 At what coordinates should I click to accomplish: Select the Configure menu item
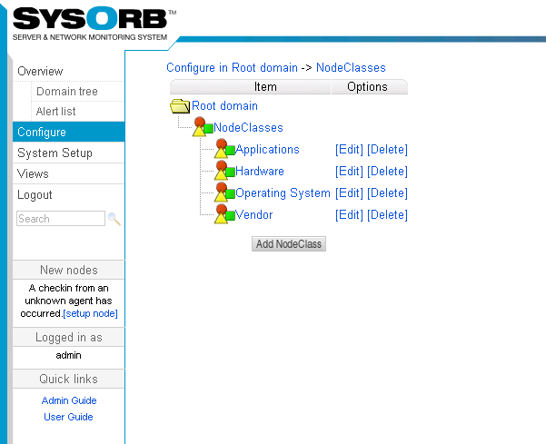click(x=69, y=132)
